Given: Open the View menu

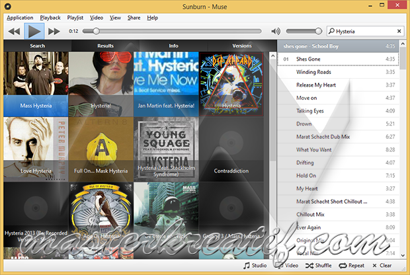Looking at the screenshot, I should [115, 18].
